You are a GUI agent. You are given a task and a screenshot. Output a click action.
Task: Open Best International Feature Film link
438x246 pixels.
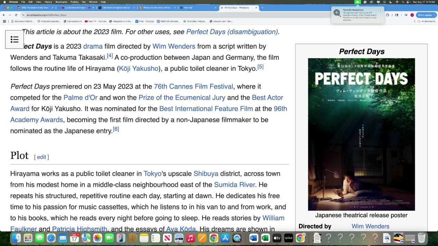pyautogui.click(x=206, y=109)
